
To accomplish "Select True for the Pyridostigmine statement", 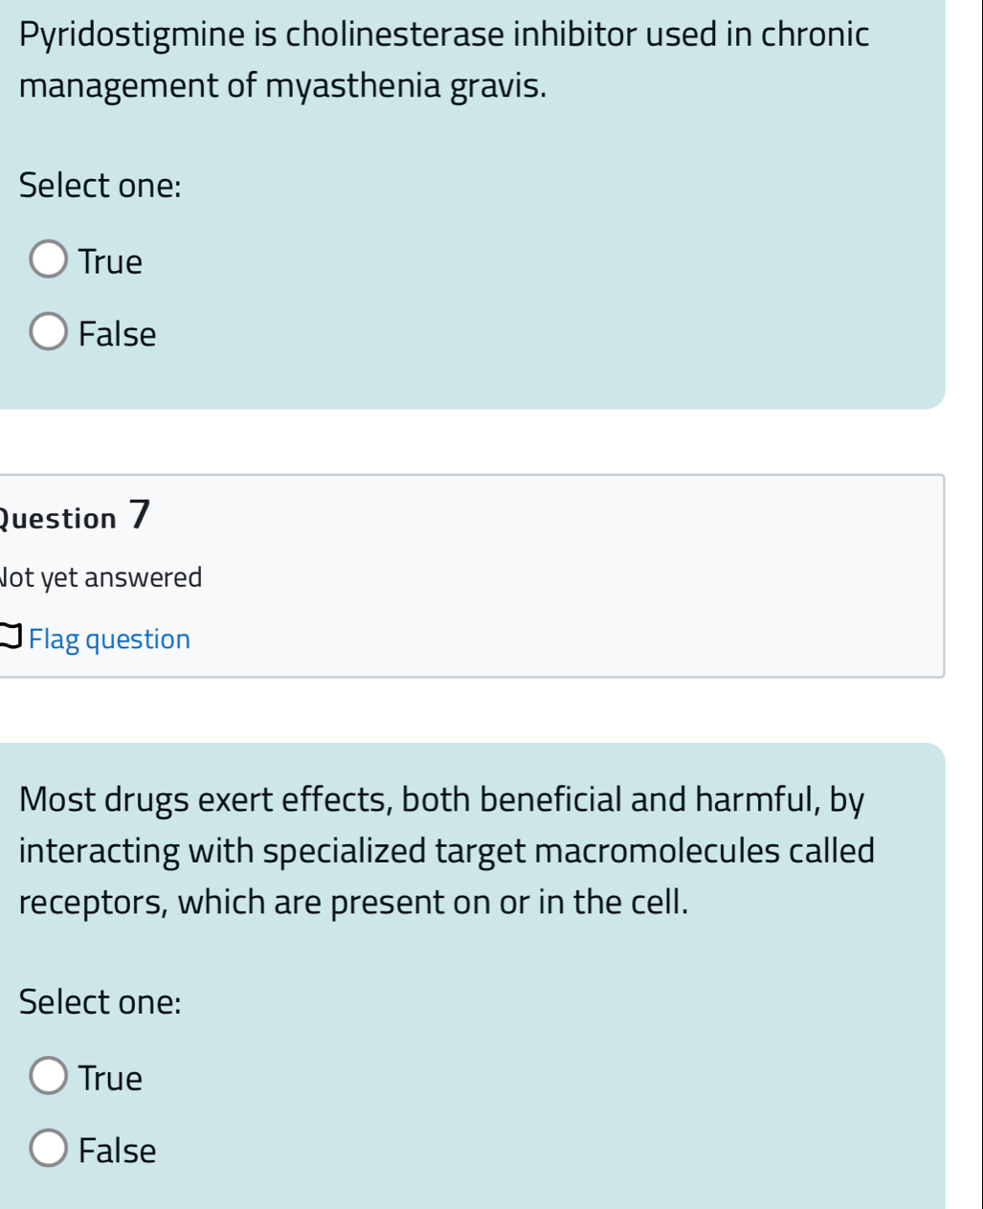I will point(49,261).
